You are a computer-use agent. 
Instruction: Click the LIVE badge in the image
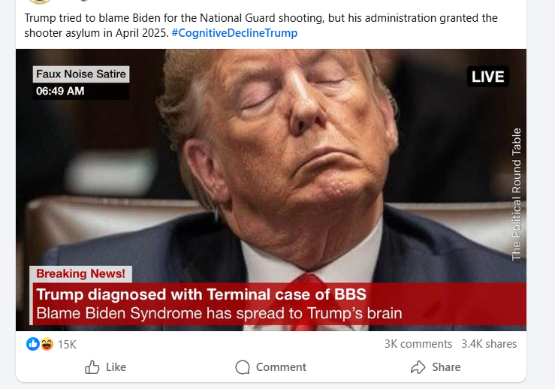pyautogui.click(x=487, y=77)
